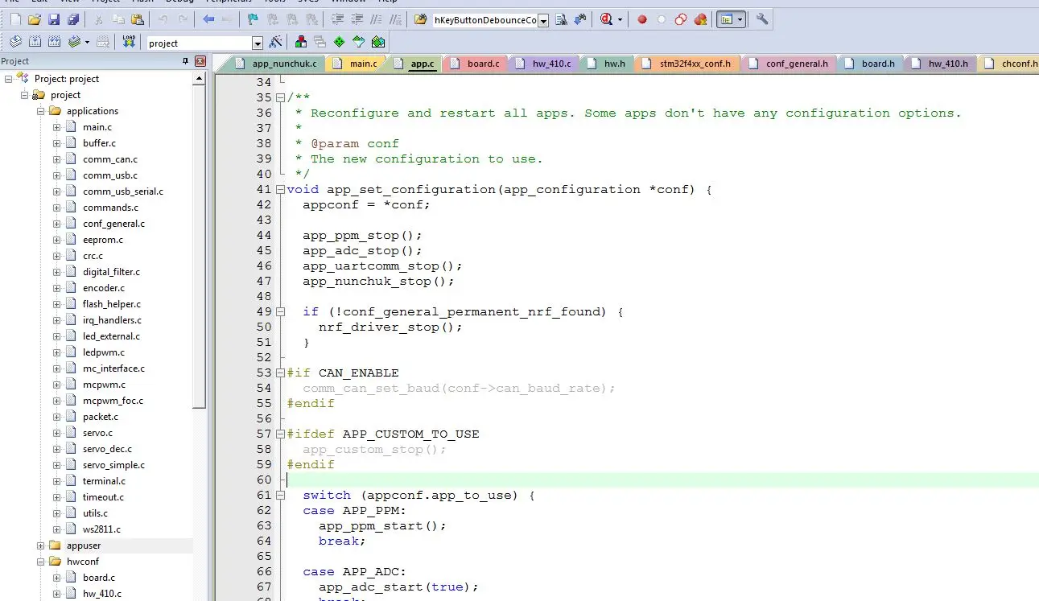Open the target selection dropdown showing 'project'
The width and height of the screenshot is (1039, 601).
257,43
